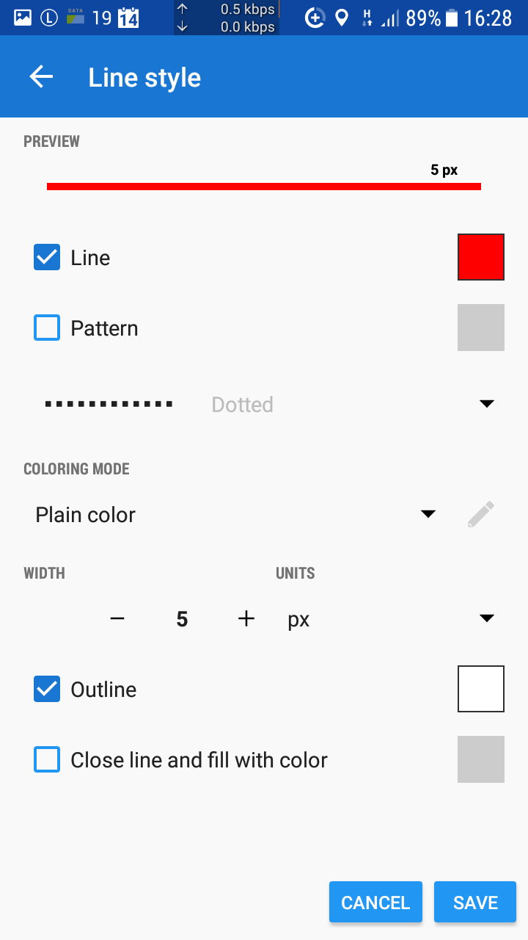Image resolution: width=528 pixels, height=940 pixels.
Task: Tap the location pin status icon
Action: point(341,18)
